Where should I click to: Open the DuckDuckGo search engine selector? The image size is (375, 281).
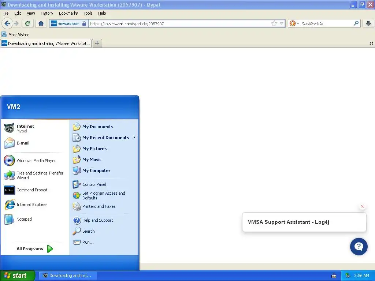click(x=294, y=23)
